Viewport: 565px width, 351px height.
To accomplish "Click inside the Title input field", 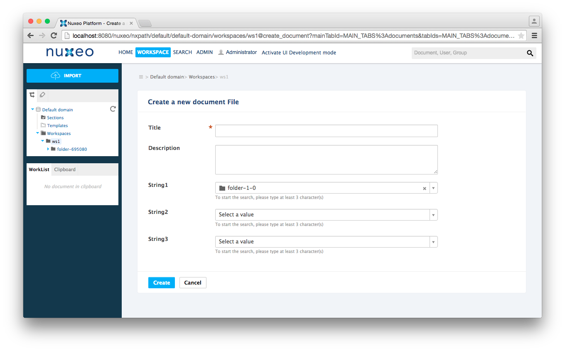I will coord(326,130).
